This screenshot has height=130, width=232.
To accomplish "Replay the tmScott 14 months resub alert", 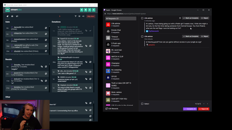I will coord(46,81).
